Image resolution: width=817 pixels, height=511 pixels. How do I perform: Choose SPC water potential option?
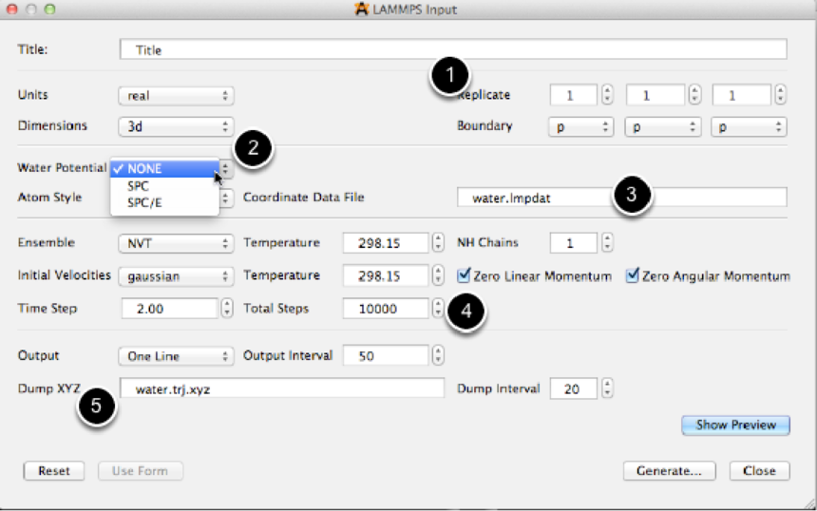(139, 186)
